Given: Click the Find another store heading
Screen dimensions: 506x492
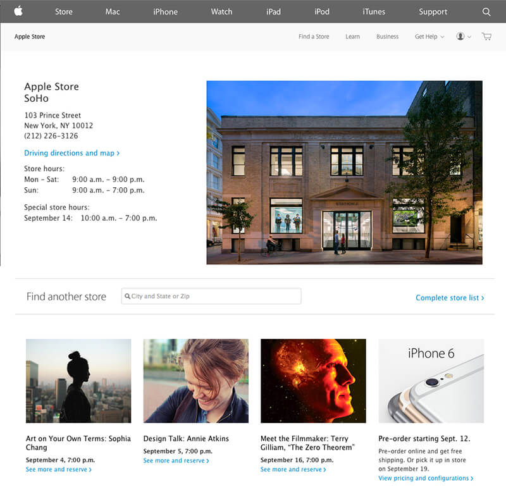Looking at the screenshot, I should point(66,297).
